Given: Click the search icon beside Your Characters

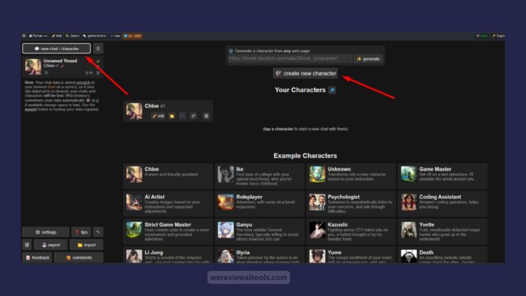Looking at the screenshot, I should pos(332,90).
